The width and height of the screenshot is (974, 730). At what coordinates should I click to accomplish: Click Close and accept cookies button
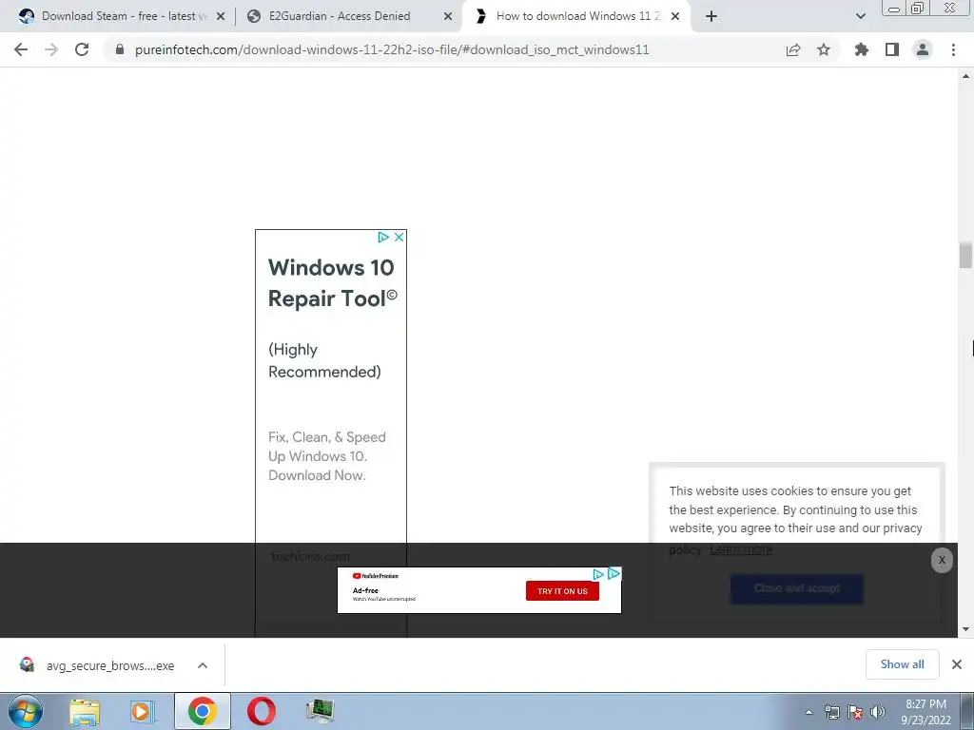(797, 588)
